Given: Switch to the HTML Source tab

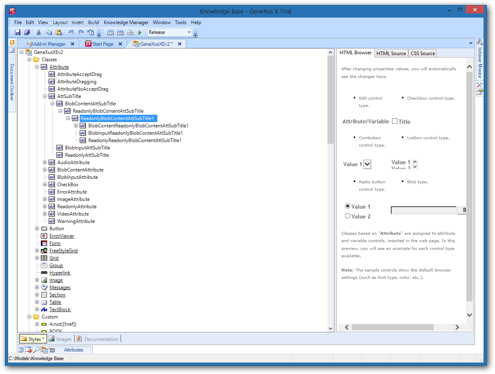Looking at the screenshot, I should coord(391,53).
